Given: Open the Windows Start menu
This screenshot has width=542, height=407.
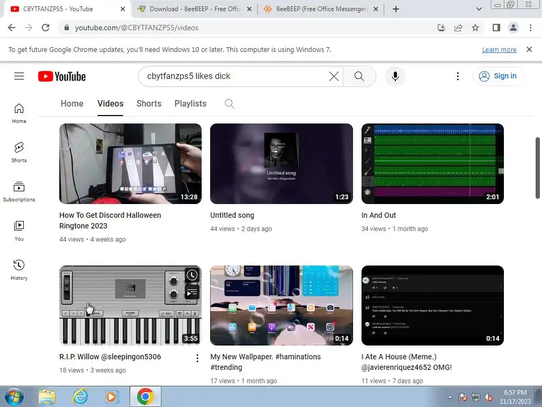Looking at the screenshot, I should [x=14, y=397].
